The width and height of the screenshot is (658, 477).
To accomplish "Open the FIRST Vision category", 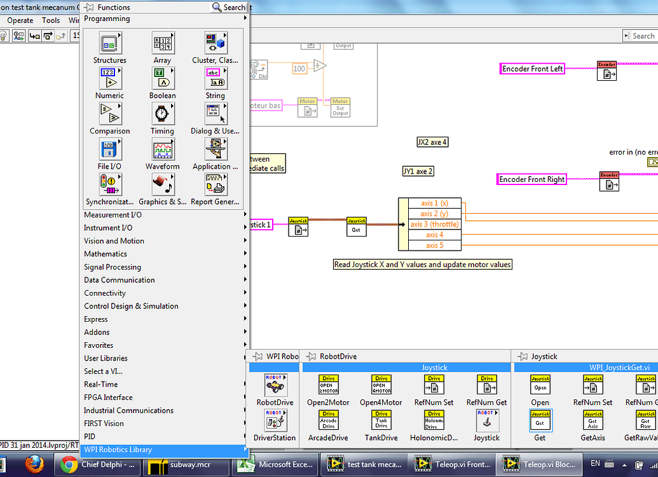I will click(165, 423).
